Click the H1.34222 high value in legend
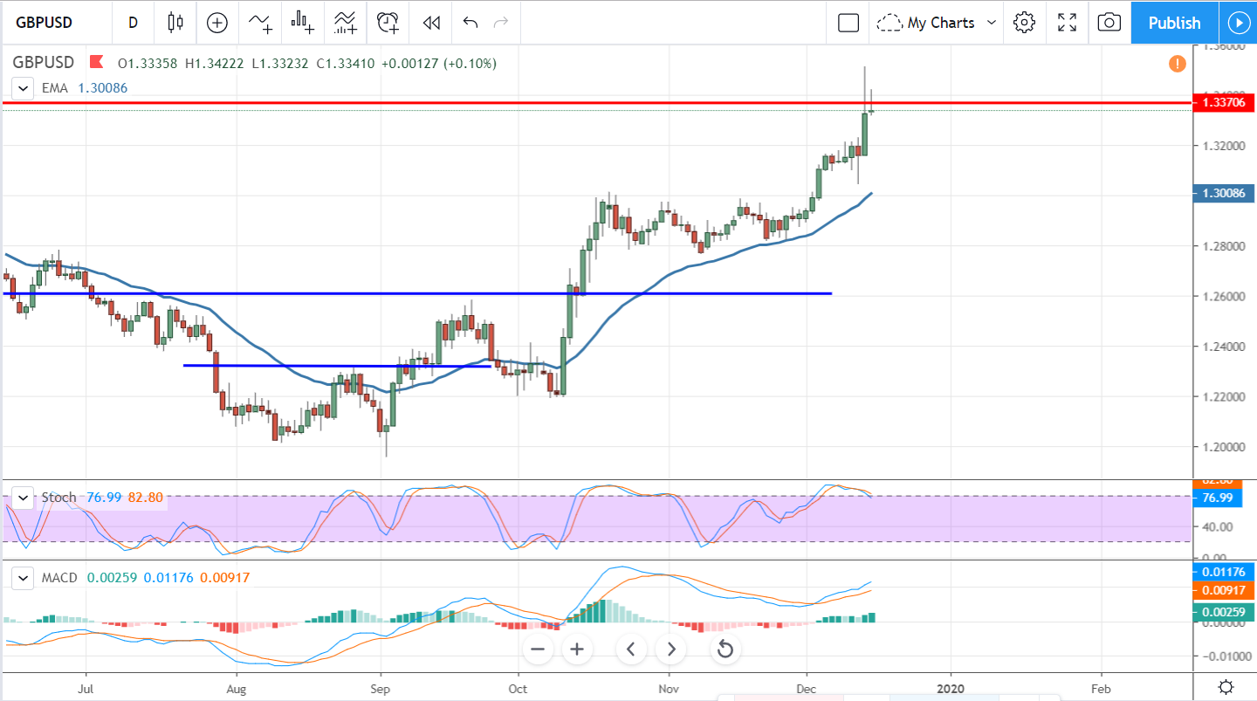 point(215,63)
